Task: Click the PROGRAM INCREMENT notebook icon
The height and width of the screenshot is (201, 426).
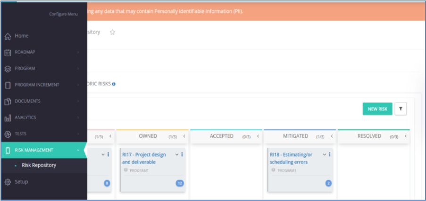Action: point(8,85)
